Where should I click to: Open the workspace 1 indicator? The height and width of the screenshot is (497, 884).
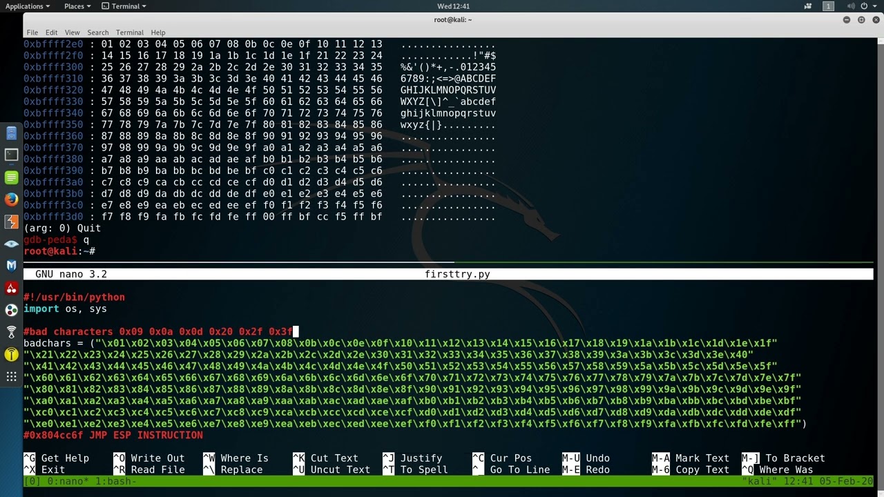[x=828, y=6]
